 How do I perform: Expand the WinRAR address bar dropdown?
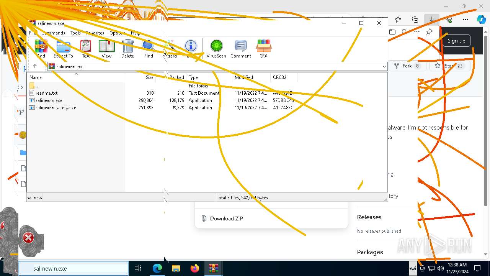point(384,66)
